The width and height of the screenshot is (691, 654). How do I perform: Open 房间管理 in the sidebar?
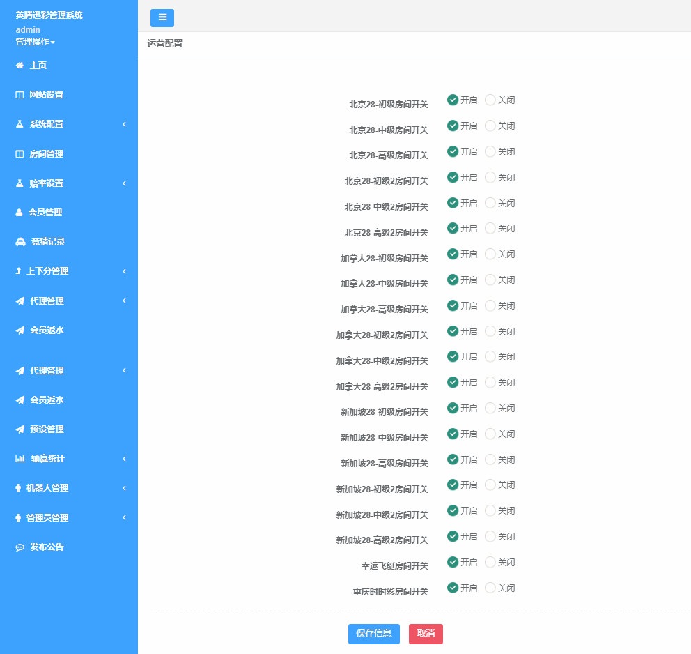(x=46, y=154)
